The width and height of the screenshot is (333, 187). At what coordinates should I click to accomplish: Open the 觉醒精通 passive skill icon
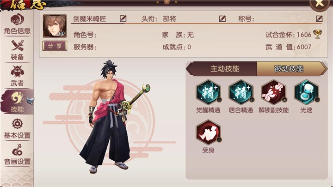[208, 92]
